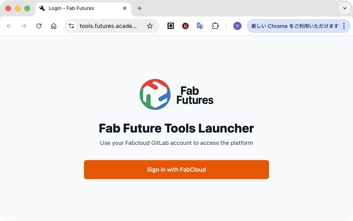Open the Extensions puzzle menu
This screenshot has height=221, width=353.
click(x=215, y=26)
